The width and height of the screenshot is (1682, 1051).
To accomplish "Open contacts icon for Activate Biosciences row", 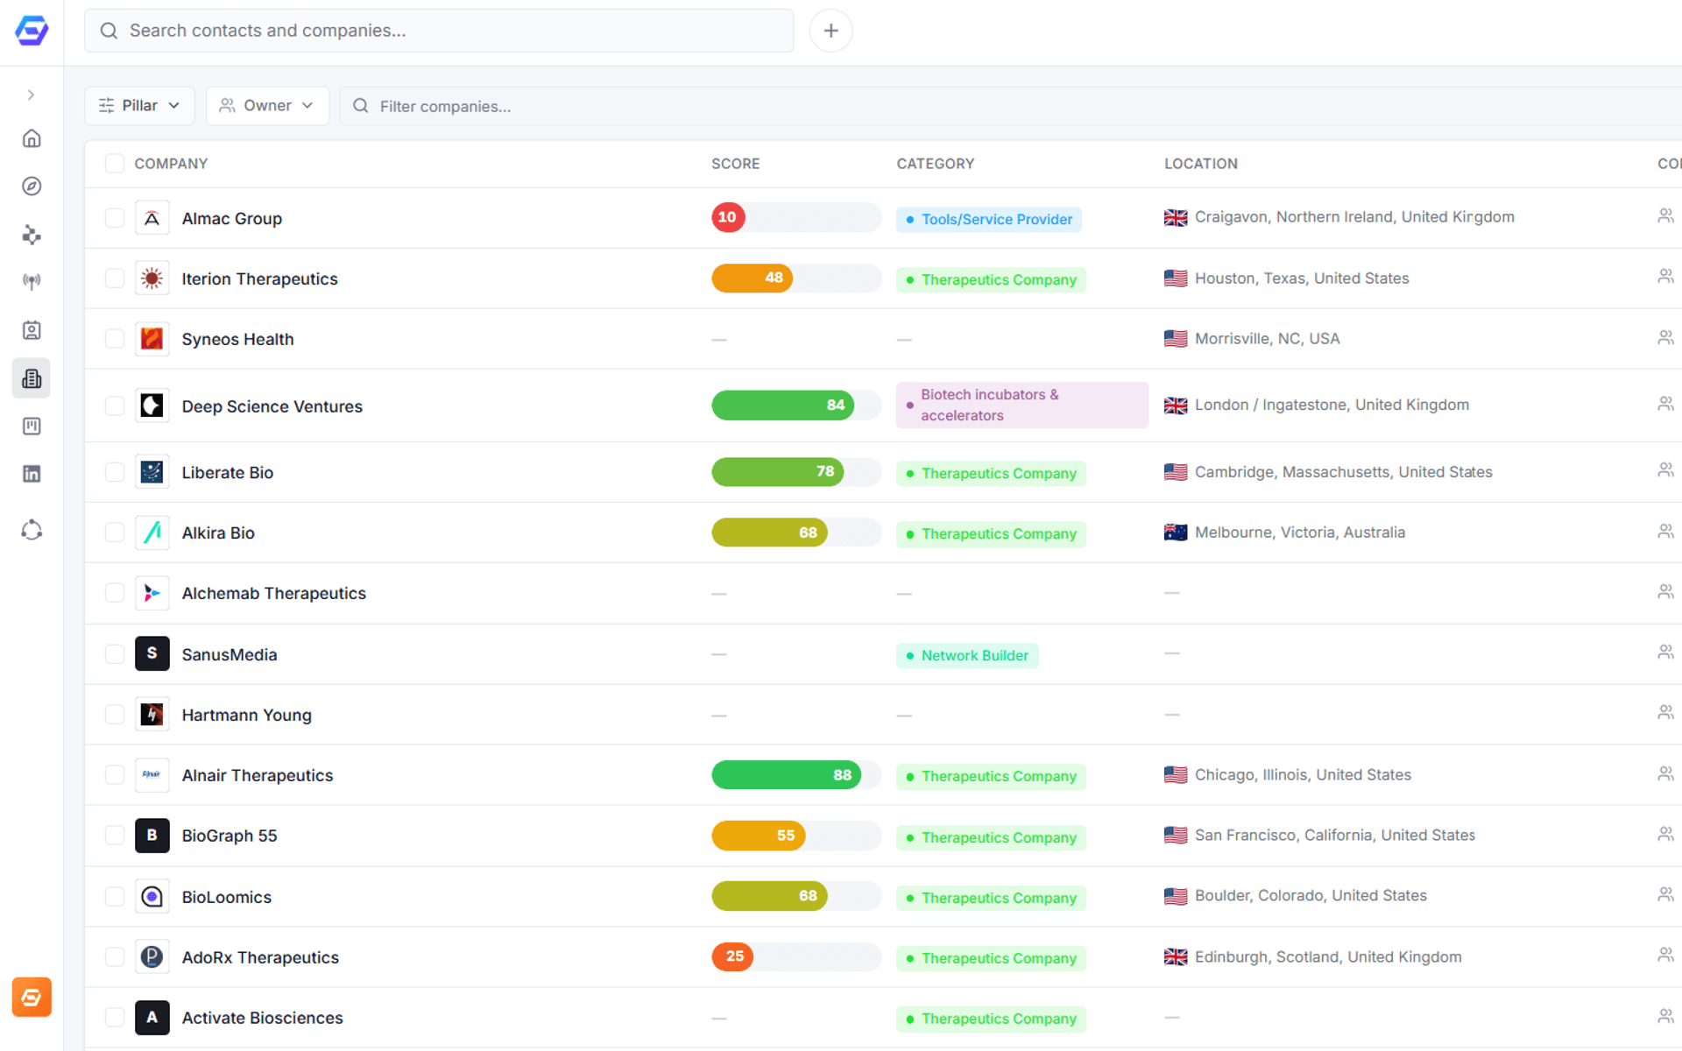I will pos(1665,1016).
